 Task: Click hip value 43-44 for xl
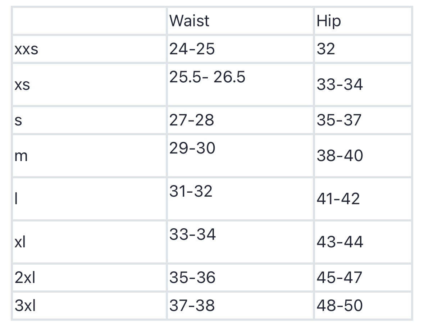(x=340, y=242)
